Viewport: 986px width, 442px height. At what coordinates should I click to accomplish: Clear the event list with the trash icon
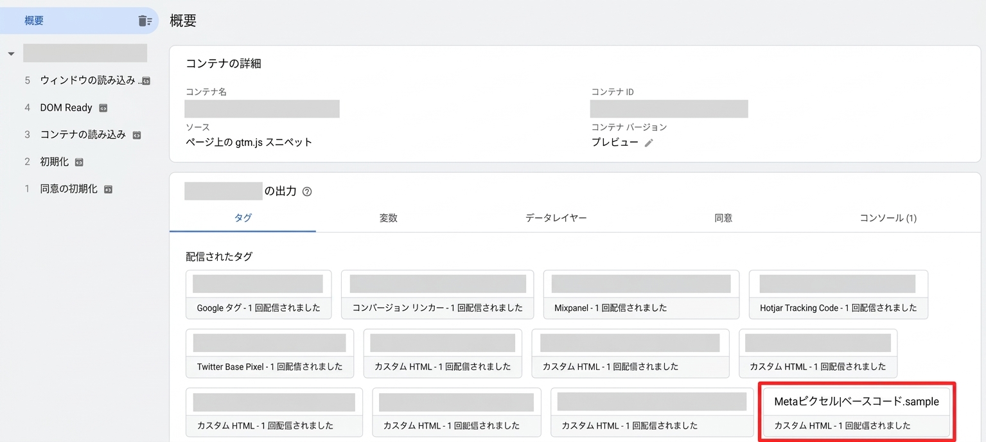145,21
